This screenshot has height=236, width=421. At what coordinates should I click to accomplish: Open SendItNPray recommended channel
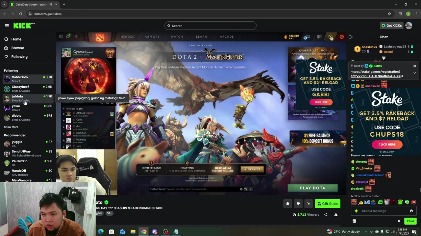(x=28, y=153)
